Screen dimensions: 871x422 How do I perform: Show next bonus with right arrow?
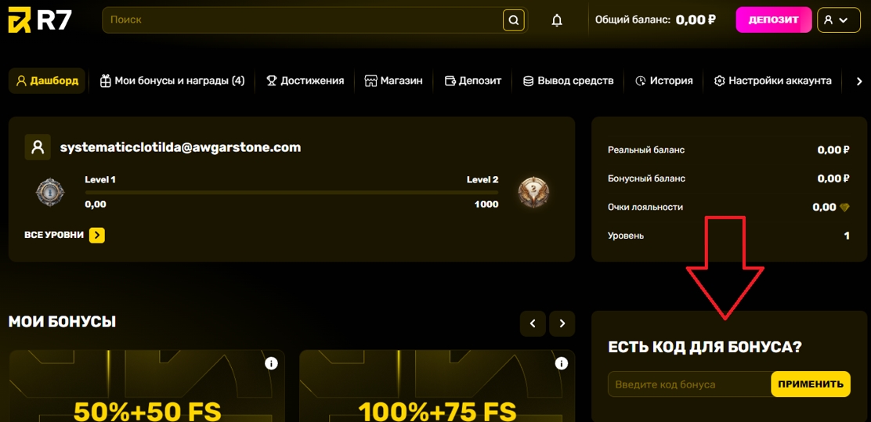(562, 323)
